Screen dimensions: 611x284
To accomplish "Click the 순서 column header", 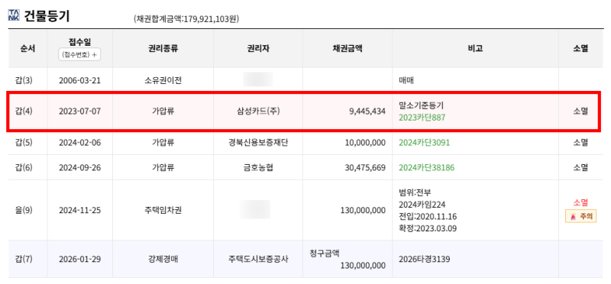I will click(x=27, y=49).
